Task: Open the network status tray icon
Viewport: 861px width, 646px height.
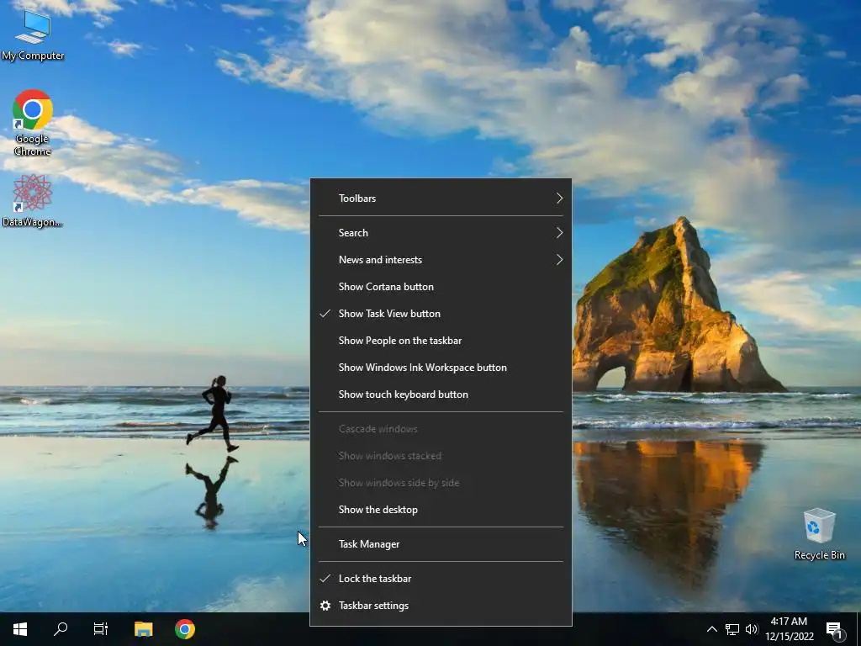Action: 732,629
